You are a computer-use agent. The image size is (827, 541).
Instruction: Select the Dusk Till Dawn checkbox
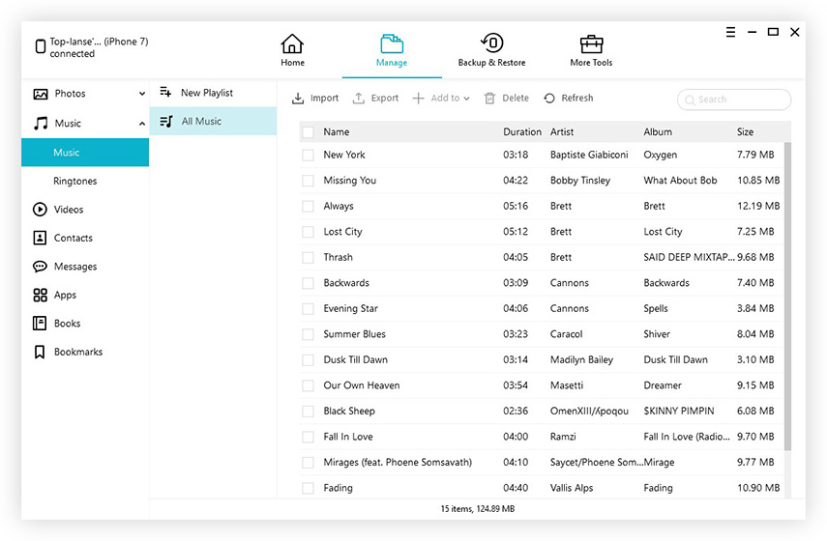[x=308, y=359]
